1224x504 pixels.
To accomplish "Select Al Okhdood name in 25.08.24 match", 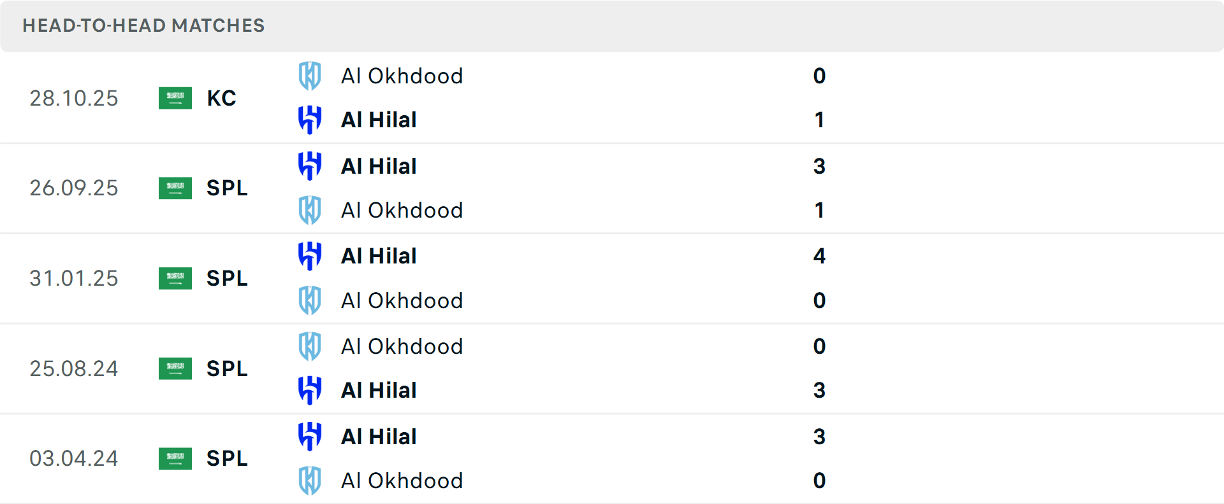I will click(x=402, y=346).
